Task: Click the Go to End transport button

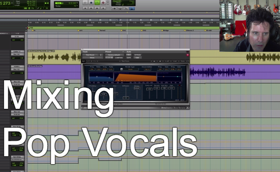Action: click(x=103, y=8)
